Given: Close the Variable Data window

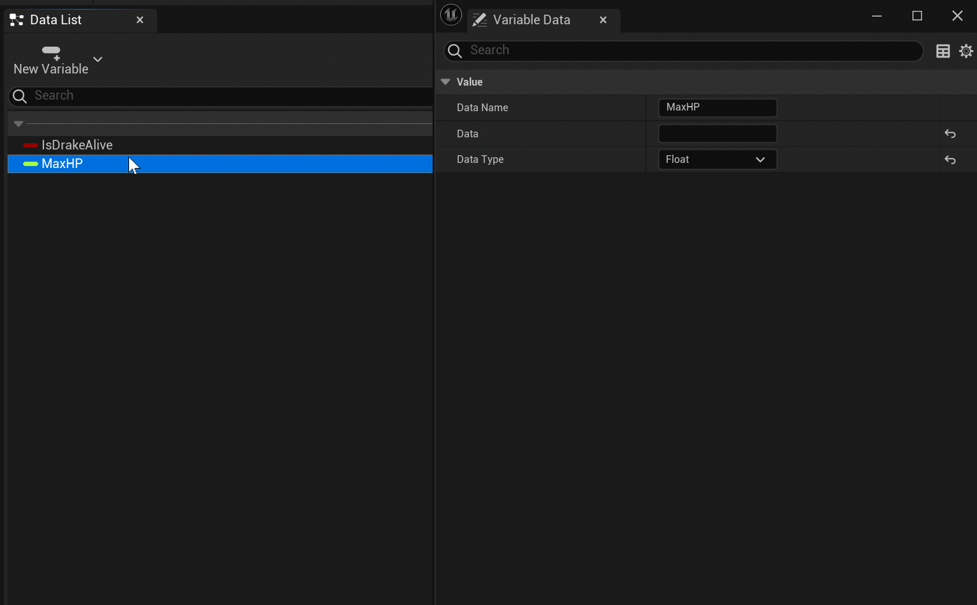Looking at the screenshot, I should coord(957,16).
